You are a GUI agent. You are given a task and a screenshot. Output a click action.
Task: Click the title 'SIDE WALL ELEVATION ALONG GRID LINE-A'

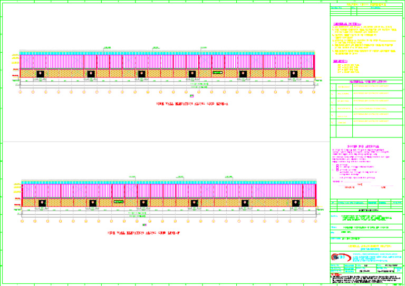click(192, 104)
